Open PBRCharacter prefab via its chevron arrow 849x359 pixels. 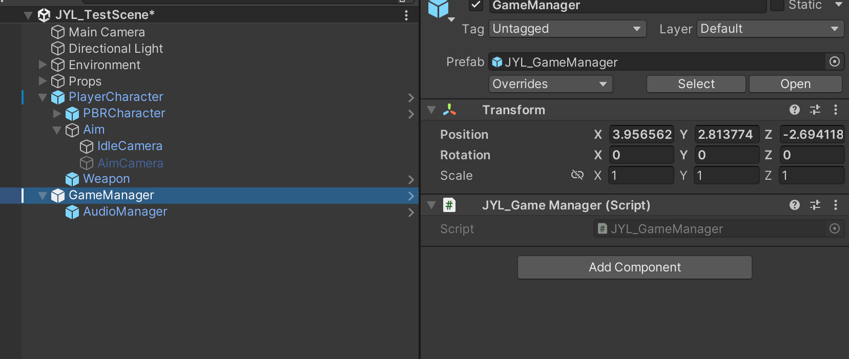tap(411, 114)
